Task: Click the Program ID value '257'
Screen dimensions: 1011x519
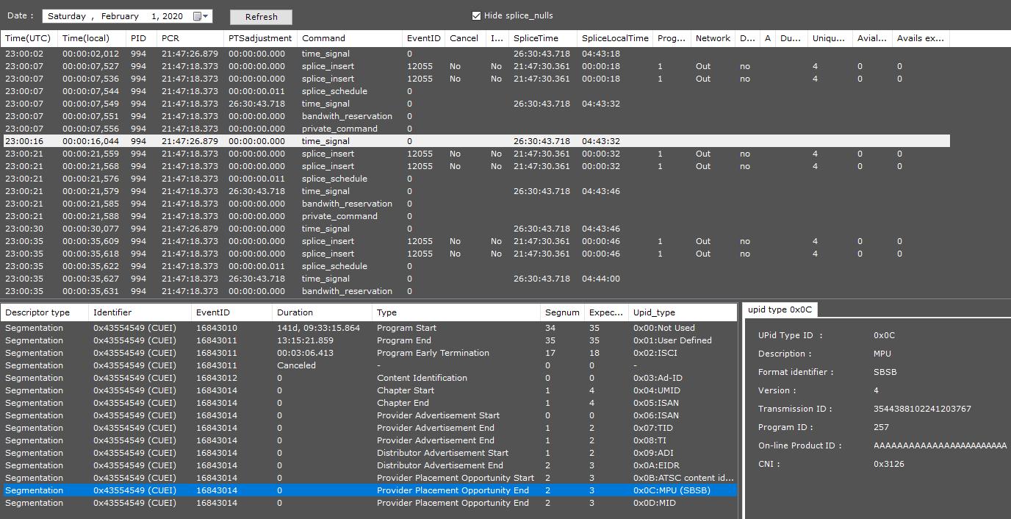Action: 881,427
